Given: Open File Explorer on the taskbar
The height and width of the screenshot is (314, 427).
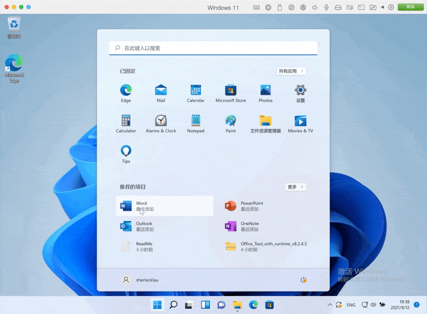Looking at the screenshot, I should click(x=237, y=305).
